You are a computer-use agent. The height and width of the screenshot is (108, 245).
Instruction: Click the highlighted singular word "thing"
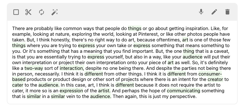189,51
